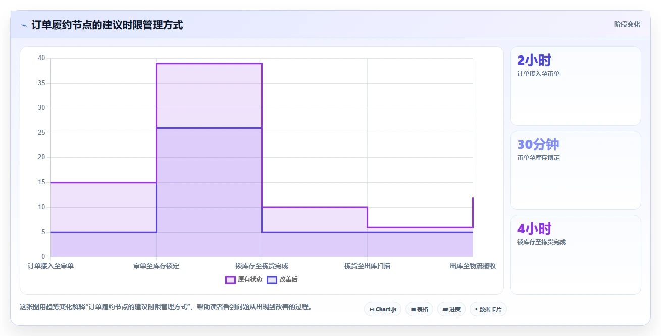This screenshot has height=336, width=661.
Task: Click the 锁库存至拣货完成 x-axis label
Action: tap(262, 266)
